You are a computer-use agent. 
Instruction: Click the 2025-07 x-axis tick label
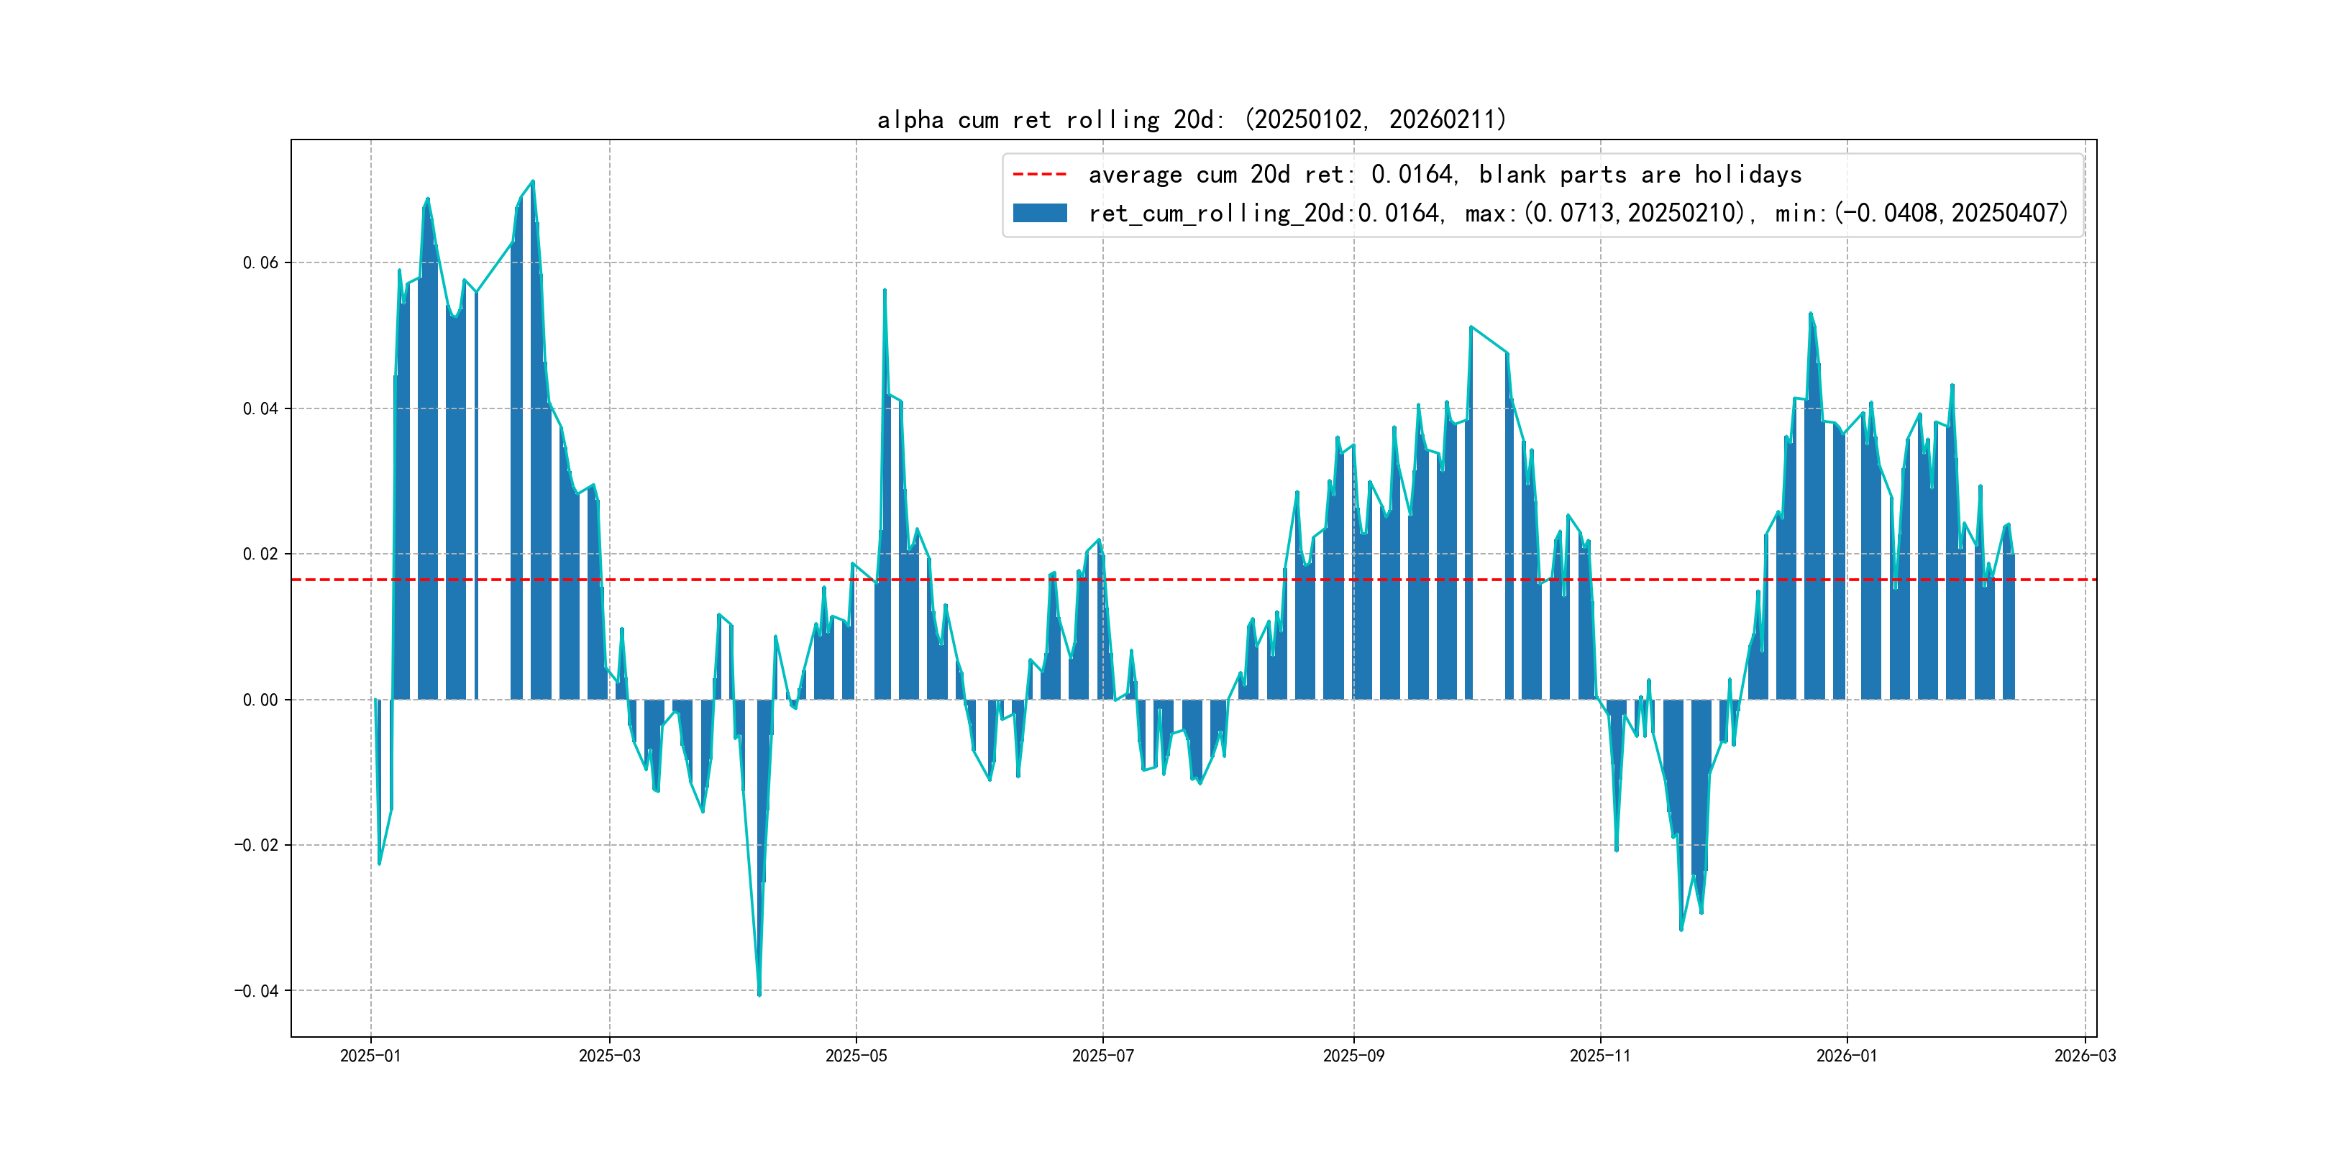1102,1056
